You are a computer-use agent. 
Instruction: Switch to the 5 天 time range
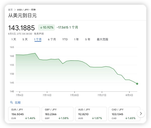click(x=25, y=39)
